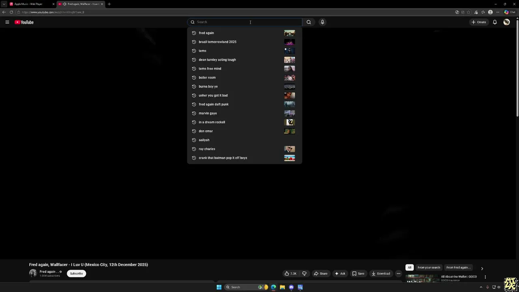Choose suggestion 'tems free mind'
The image size is (519, 292).
coord(244,69)
